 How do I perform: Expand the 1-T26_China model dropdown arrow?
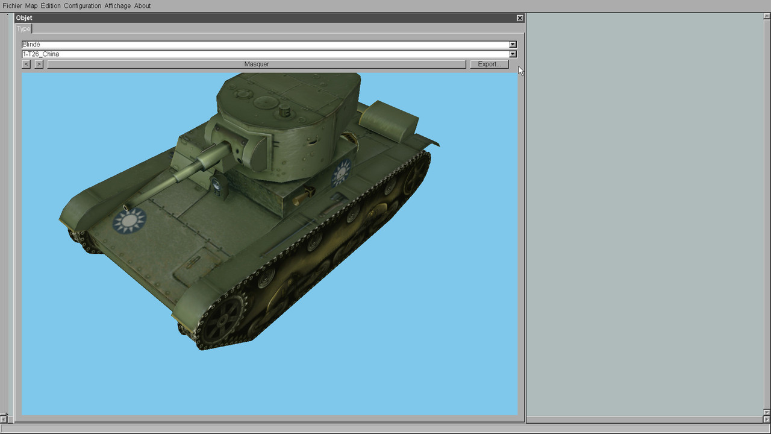[513, 54]
